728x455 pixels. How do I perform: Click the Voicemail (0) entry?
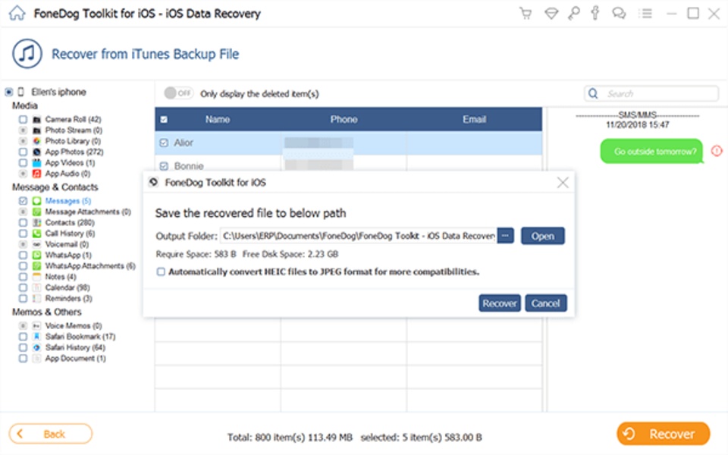coord(67,244)
